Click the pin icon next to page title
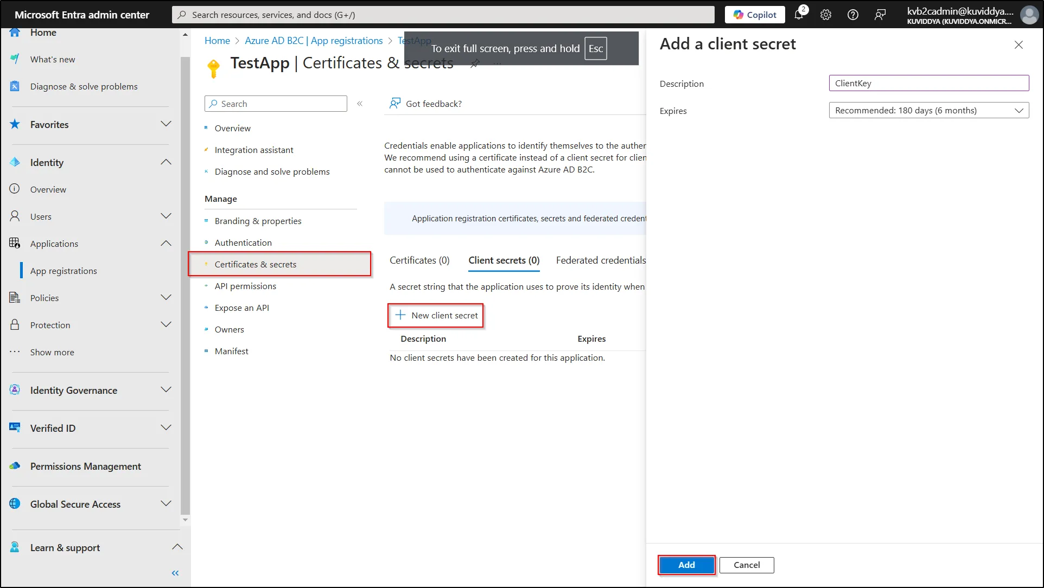Viewport: 1044px width, 588px height. tap(475, 63)
